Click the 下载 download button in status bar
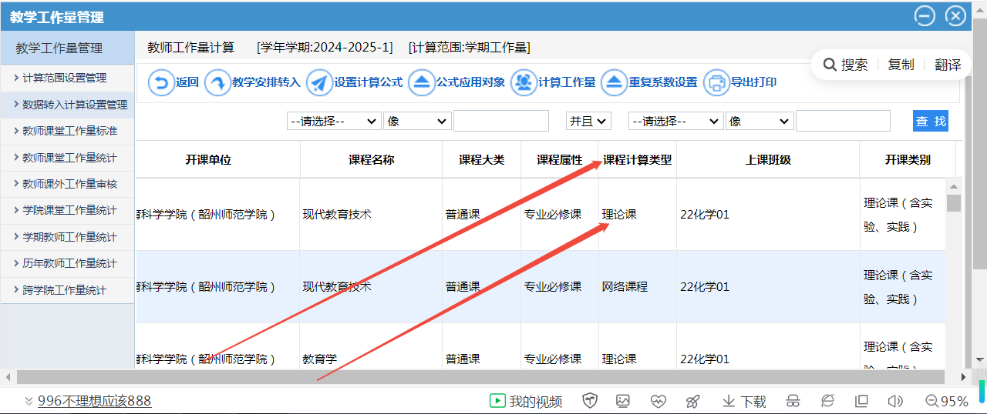 pyautogui.click(x=744, y=401)
